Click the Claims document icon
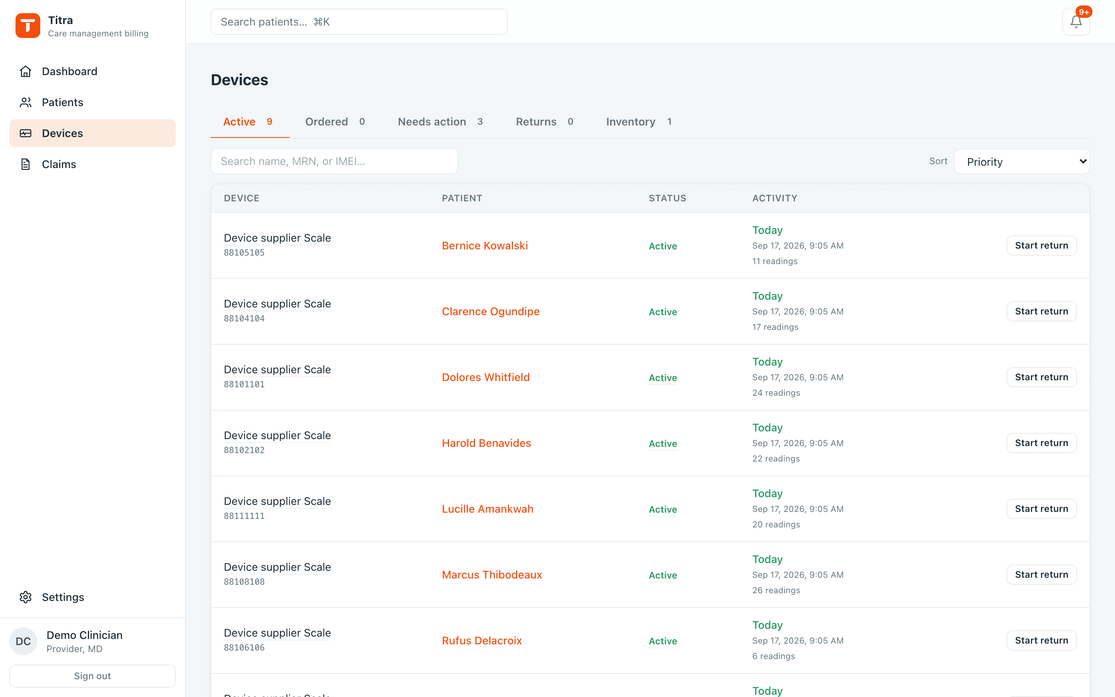This screenshot has height=697, width=1115. tap(25, 164)
